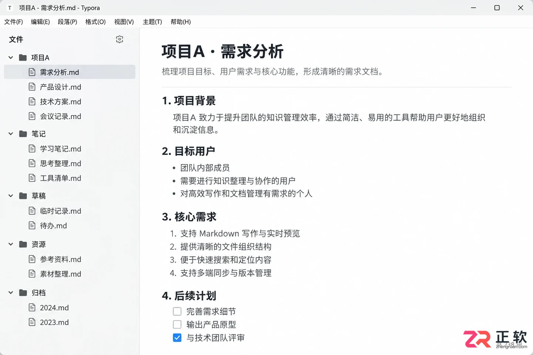Click the 需要进行知识整理与协作的用户 bullet
Image resolution: width=533 pixels, height=355 pixels.
click(238, 181)
